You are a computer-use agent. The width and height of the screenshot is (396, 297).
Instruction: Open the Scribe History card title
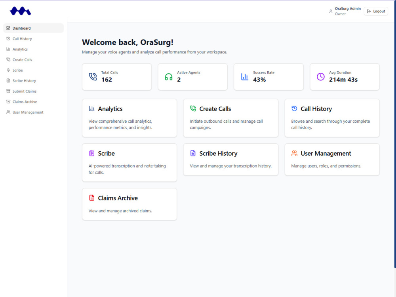(x=219, y=153)
